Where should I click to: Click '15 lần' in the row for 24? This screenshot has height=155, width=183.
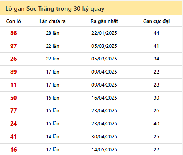[52, 124]
